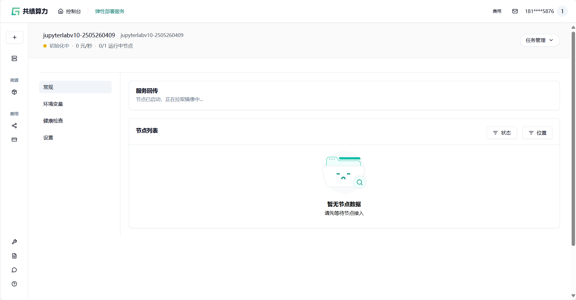Select the 环境变量 tab
Screen dimensions: 576x300
[53, 104]
